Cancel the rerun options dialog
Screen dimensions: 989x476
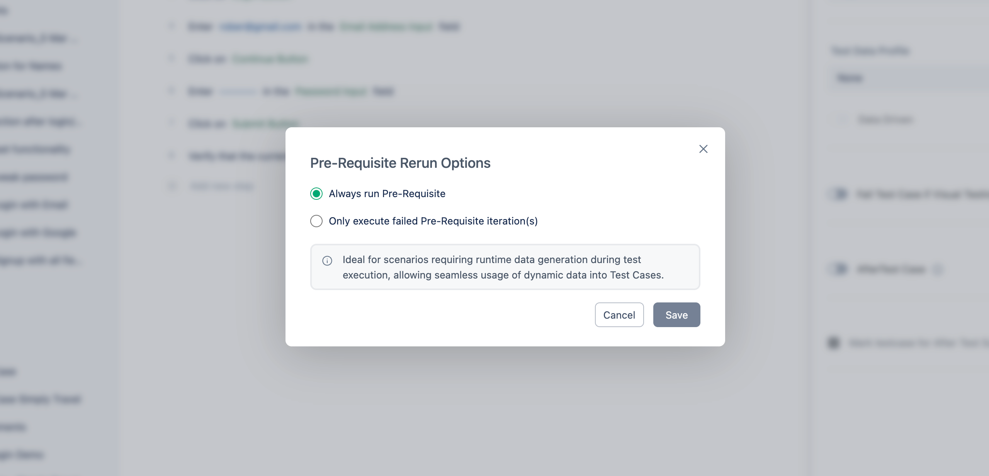click(619, 315)
